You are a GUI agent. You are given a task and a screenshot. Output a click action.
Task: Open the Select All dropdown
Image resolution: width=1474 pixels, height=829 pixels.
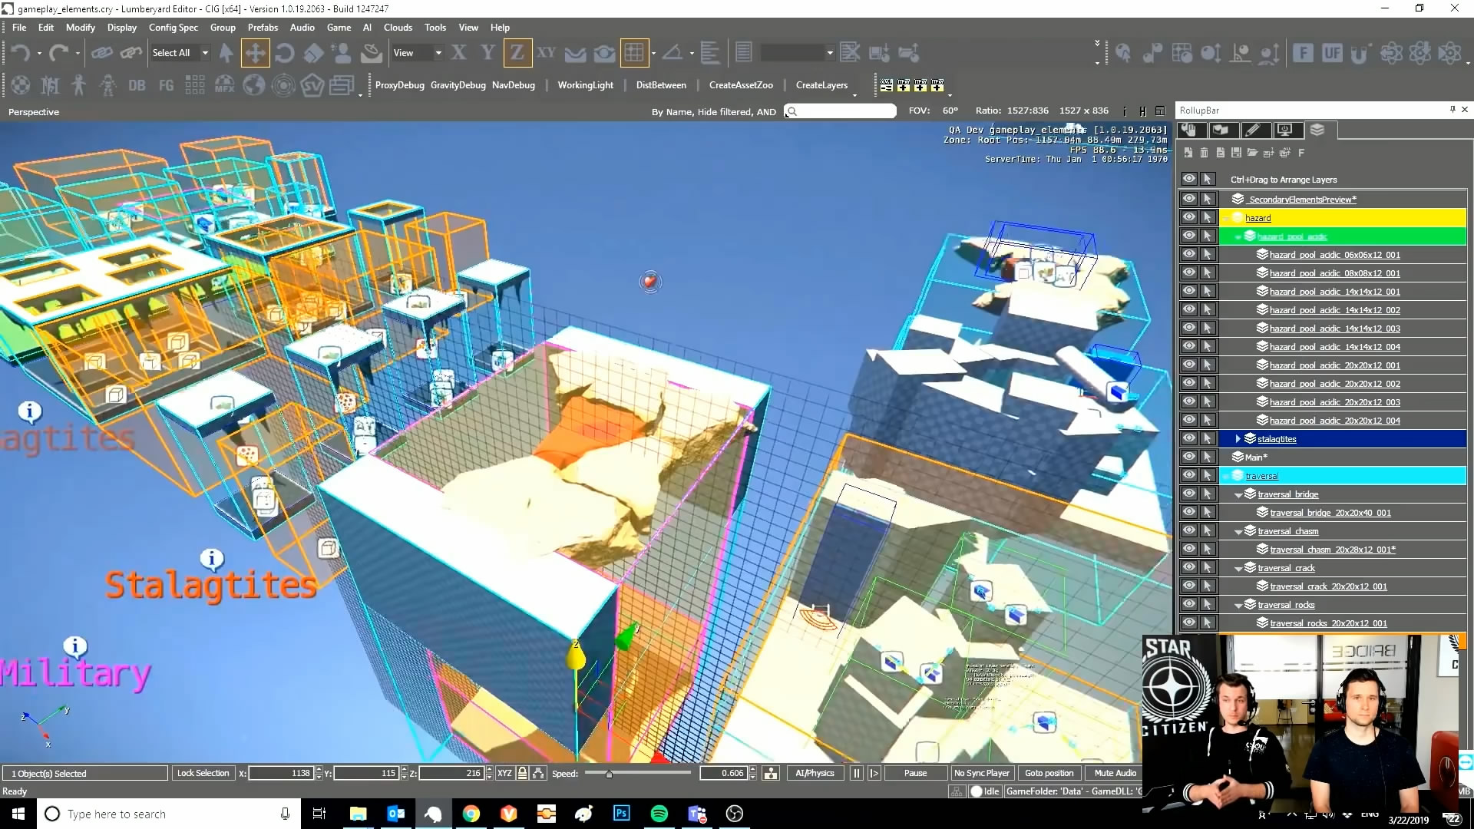205,53
